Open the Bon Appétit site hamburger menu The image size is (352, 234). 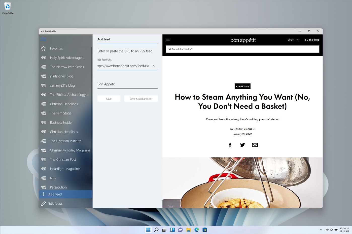click(x=168, y=40)
